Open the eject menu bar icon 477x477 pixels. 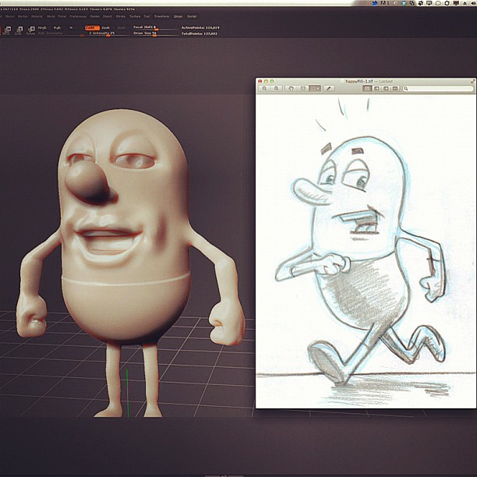point(465,3)
